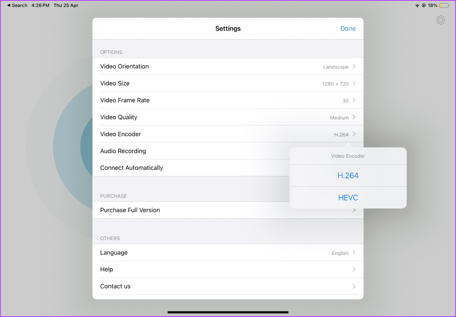Viewport: 456px width, 317px height.
Task: Select the Connect Automatically row
Action: click(x=191, y=168)
